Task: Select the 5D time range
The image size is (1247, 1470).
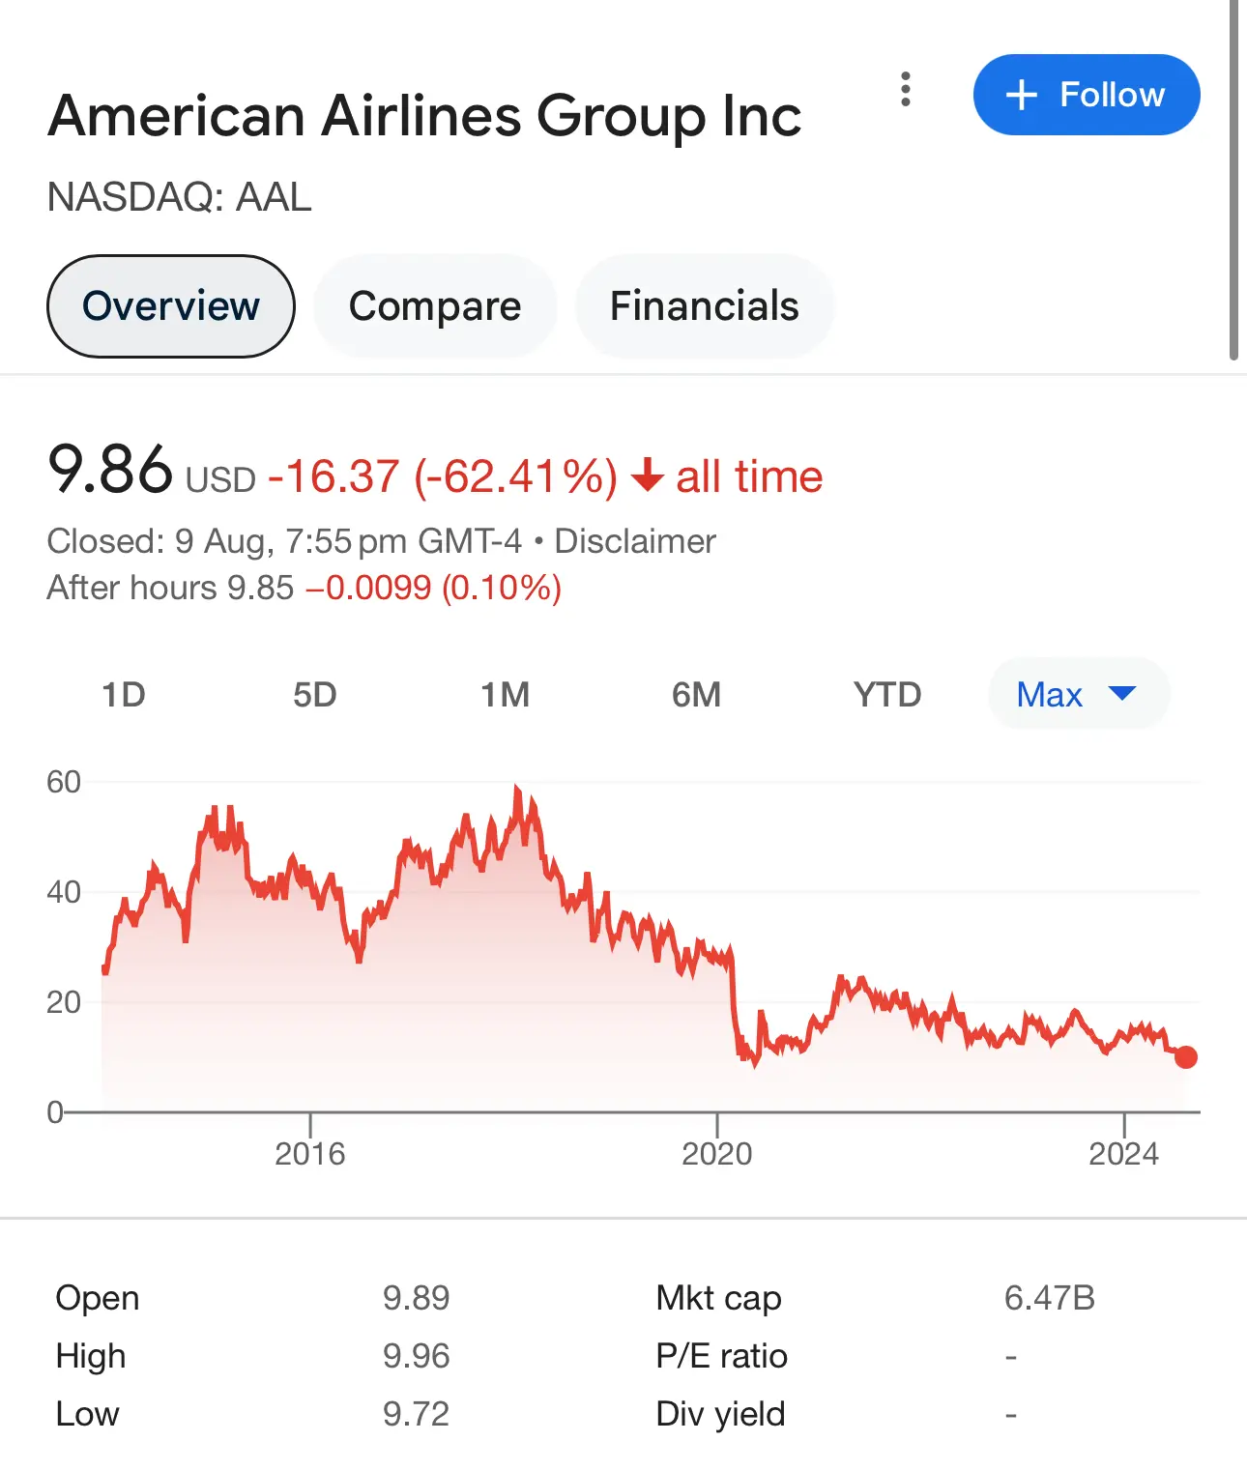Action: point(314,694)
